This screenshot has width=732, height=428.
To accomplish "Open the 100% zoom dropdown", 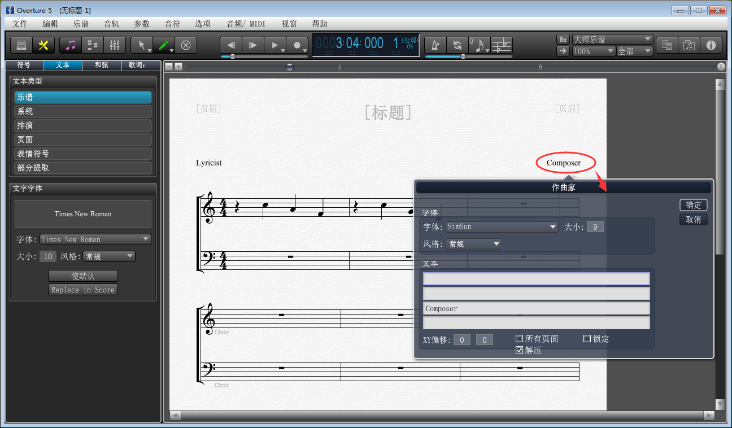I will [594, 51].
